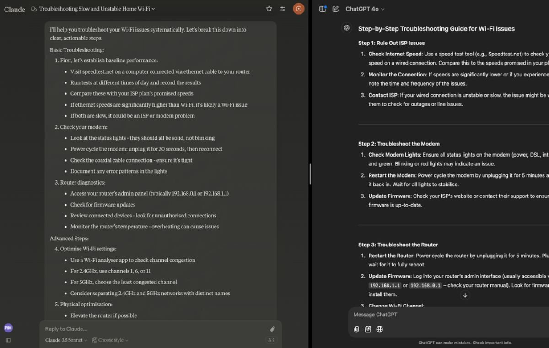This screenshot has height=348, width=549.
Task: Click the ChatGPT attach file paperclip
Action: (x=356, y=329)
